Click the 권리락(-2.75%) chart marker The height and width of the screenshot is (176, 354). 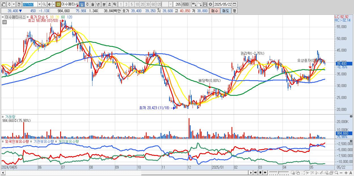click(x=252, y=53)
